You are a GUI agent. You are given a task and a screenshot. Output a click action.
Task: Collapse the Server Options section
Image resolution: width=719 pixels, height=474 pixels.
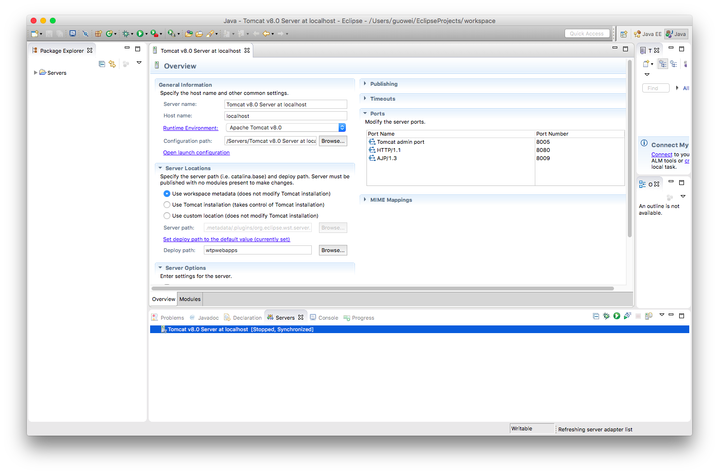coord(160,268)
